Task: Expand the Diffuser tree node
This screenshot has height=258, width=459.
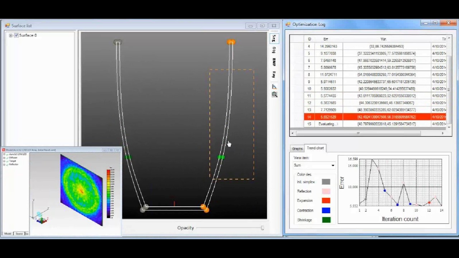Action: [x=4, y=158]
